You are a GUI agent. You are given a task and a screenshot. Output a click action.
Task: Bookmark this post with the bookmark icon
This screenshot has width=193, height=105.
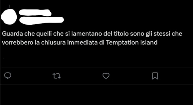pyautogui.click(x=155, y=76)
